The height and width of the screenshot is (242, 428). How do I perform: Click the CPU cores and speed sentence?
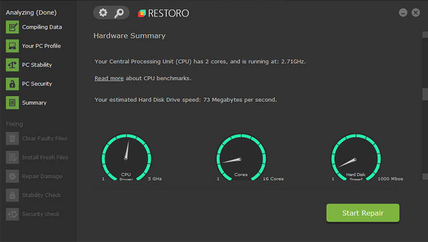pos(200,61)
